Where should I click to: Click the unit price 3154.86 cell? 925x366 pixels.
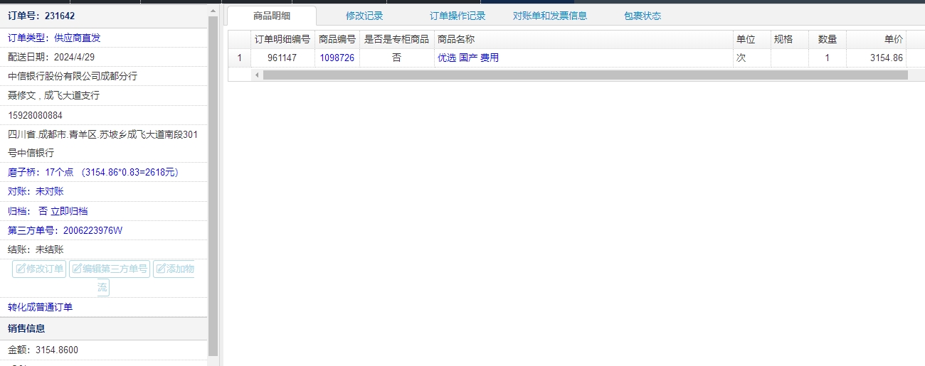click(x=876, y=58)
